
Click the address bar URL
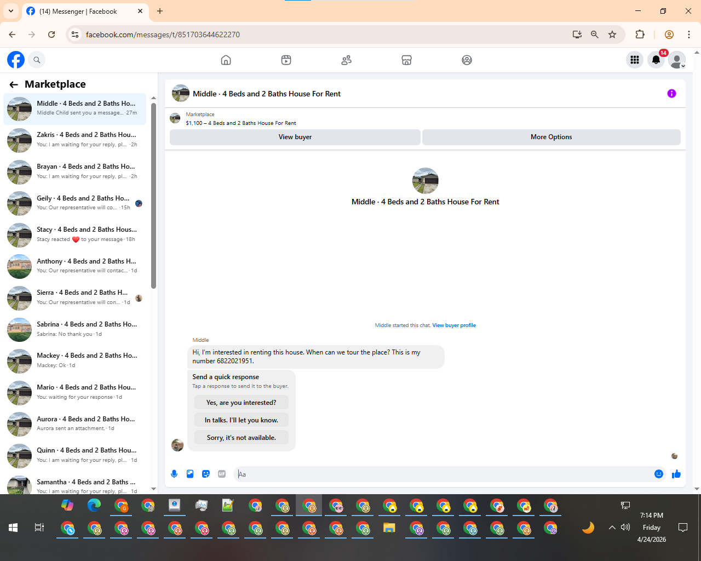pos(163,35)
